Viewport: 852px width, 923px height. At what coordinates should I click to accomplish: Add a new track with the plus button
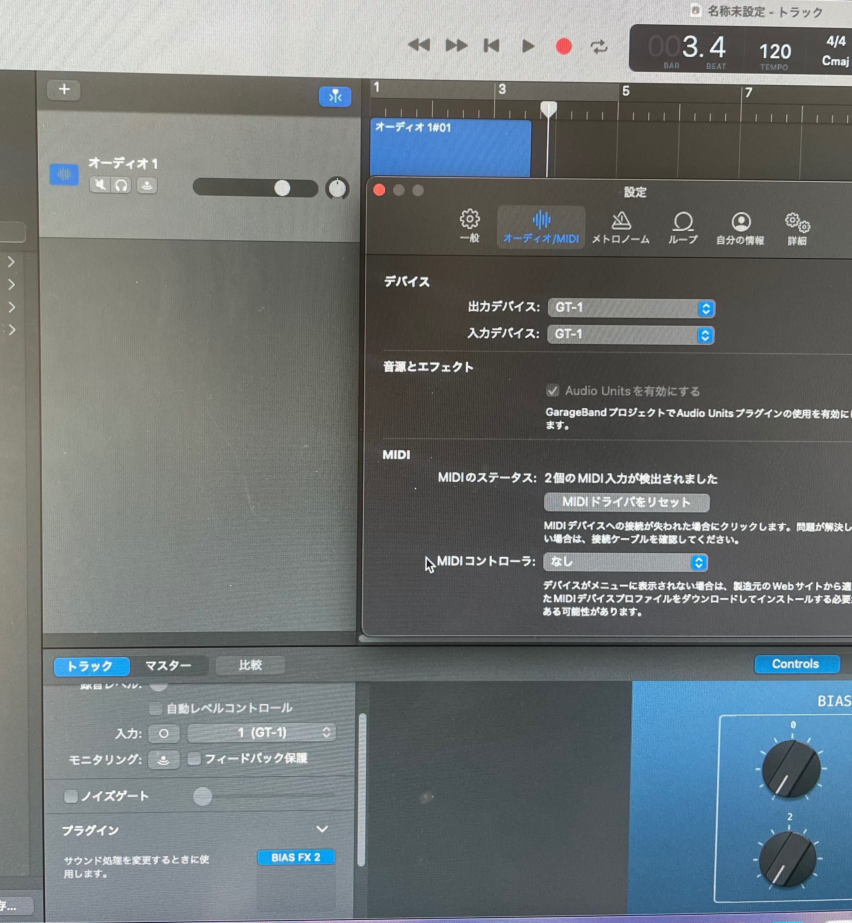[x=64, y=90]
